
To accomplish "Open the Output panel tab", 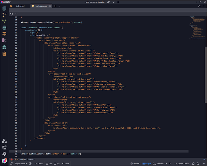I will tap(147, 164).
